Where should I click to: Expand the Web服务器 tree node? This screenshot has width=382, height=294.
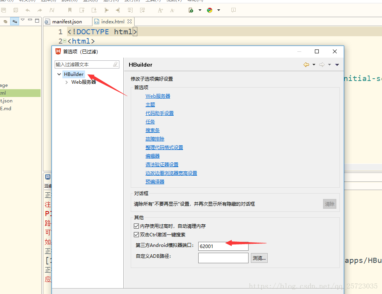(x=66, y=82)
